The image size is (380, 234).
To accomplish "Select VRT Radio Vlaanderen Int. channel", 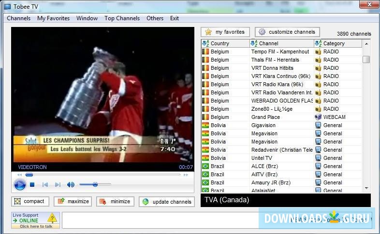I will pyautogui.click(x=281, y=92).
